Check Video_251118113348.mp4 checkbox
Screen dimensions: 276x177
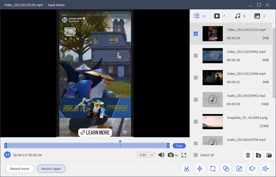[196, 77]
